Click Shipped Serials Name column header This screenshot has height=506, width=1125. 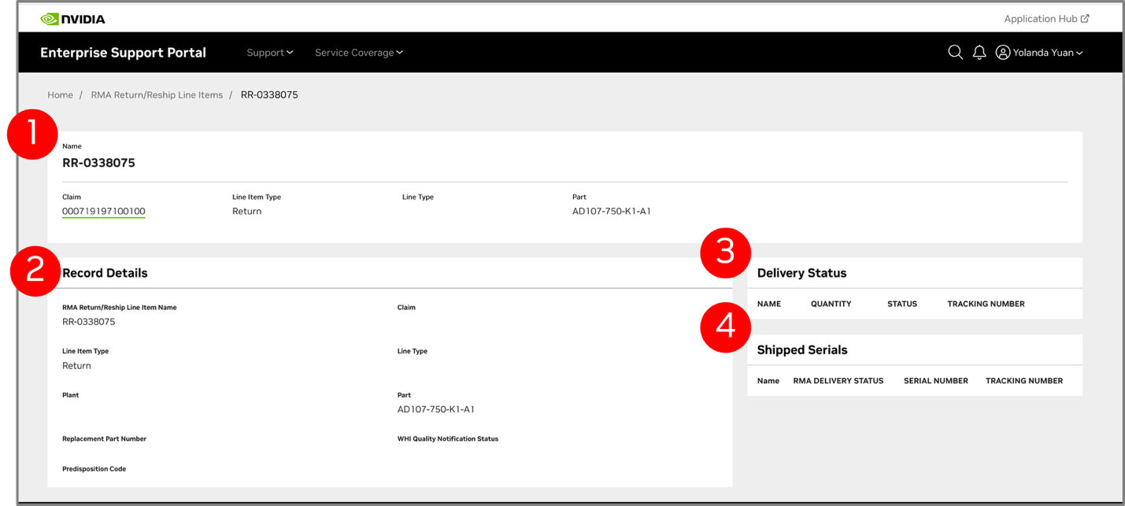pyautogui.click(x=768, y=381)
